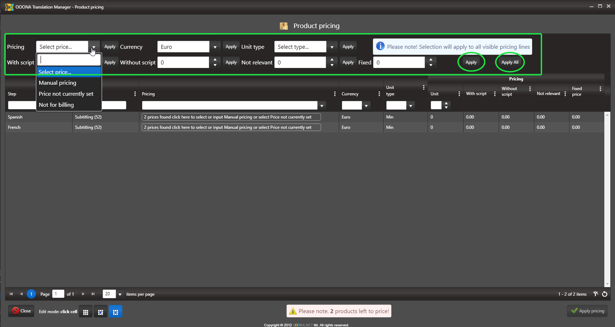Open the Unit type 'Select type...' dropdown

click(332, 47)
